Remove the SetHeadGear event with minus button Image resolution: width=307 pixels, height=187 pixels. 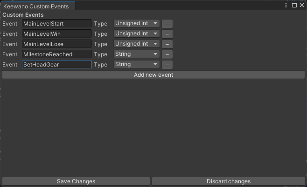click(167, 65)
